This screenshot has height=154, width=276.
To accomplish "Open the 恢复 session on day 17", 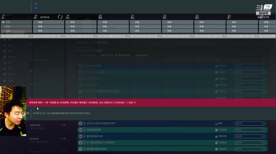I will click(16, 22).
